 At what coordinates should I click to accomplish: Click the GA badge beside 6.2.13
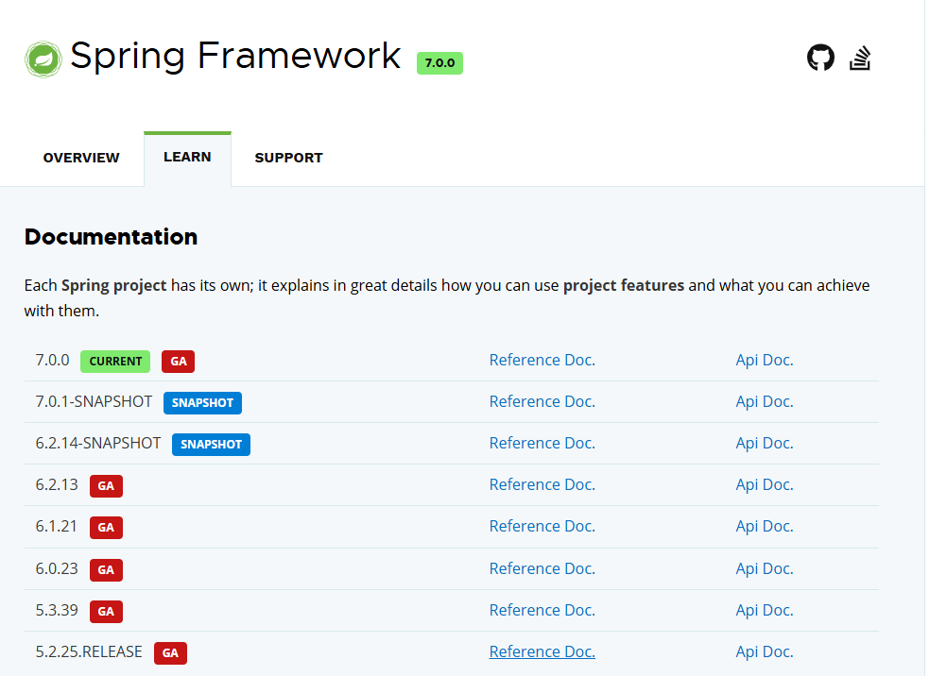[x=106, y=486]
